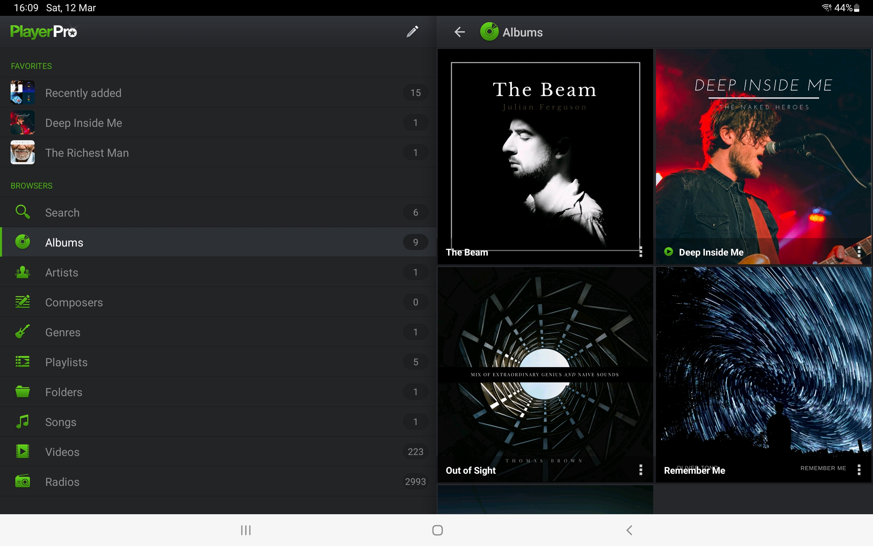Click the Recently added count 15
Screen dimensions: 873x546
point(415,93)
